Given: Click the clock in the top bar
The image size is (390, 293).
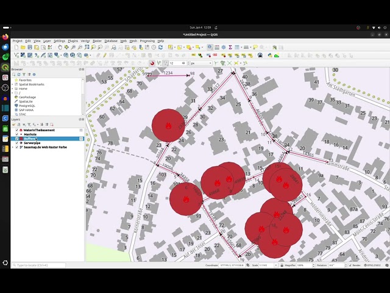Looking at the screenshot, I should pos(200,27).
